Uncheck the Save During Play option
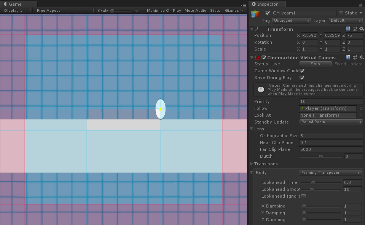The width and height of the screenshot is (365, 225). click(x=302, y=78)
